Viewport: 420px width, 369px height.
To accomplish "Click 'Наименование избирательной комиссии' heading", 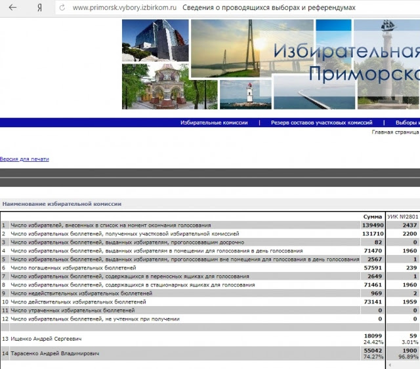I will 61,204.
